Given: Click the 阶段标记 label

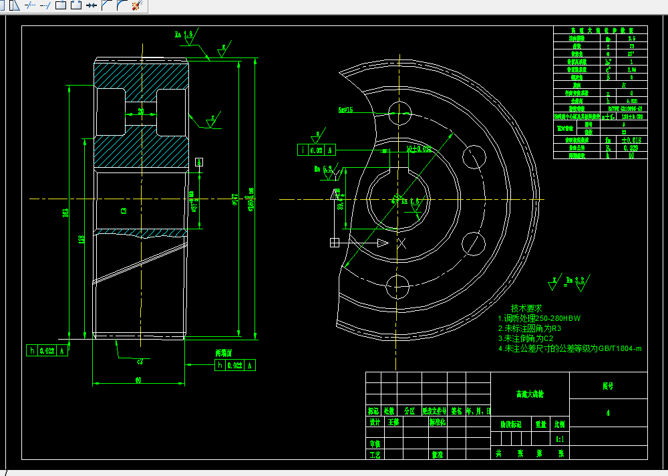Looking at the screenshot, I should click(x=511, y=425).
